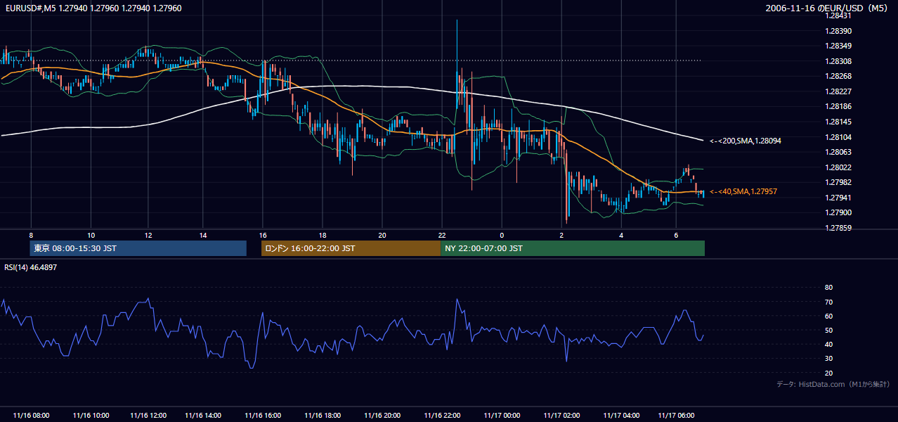Click hour marker 14 under price chart
The width and height of the screenshot is (898, 422).
pos(202,235)
